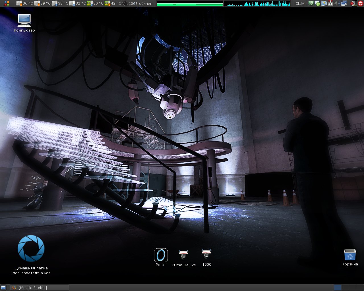Click the 36 °C temperature sensor
The width and height of the screenshot is (364, 291).
[25, 3]
